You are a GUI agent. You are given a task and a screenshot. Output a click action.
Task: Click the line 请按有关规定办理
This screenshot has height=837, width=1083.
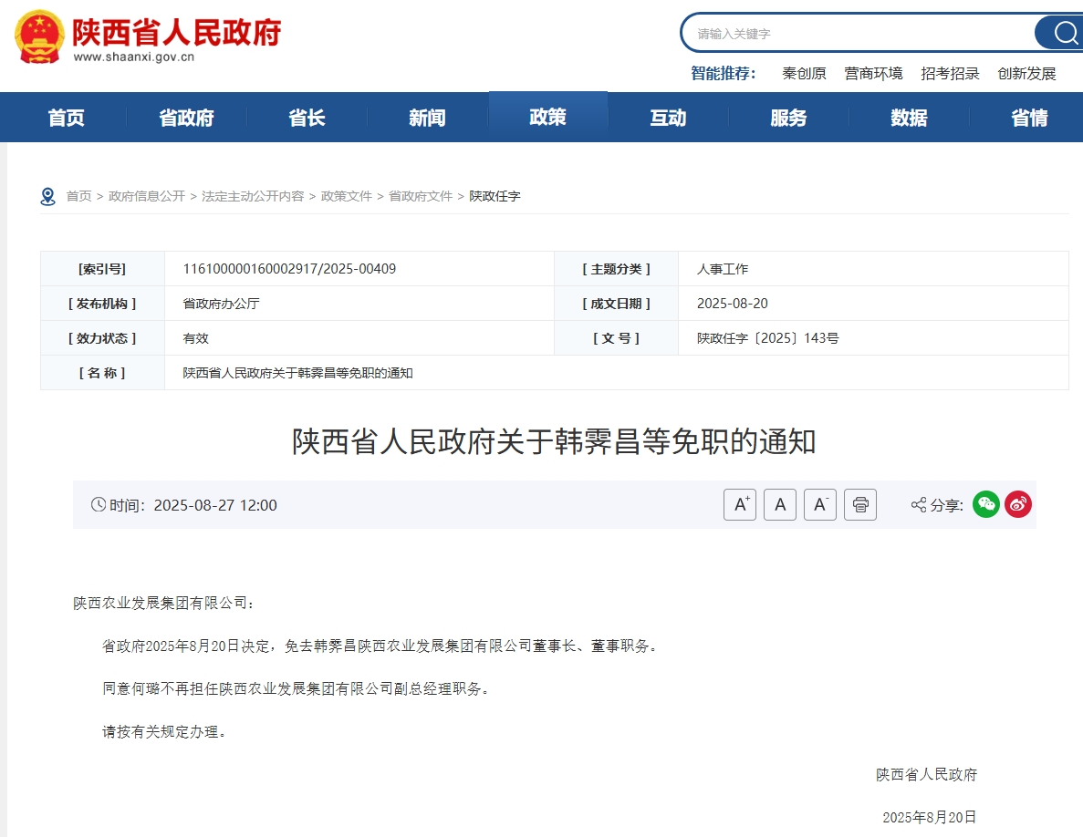(164, 731)
